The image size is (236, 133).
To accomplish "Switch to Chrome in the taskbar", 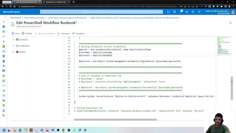I will tap(63, 130).
